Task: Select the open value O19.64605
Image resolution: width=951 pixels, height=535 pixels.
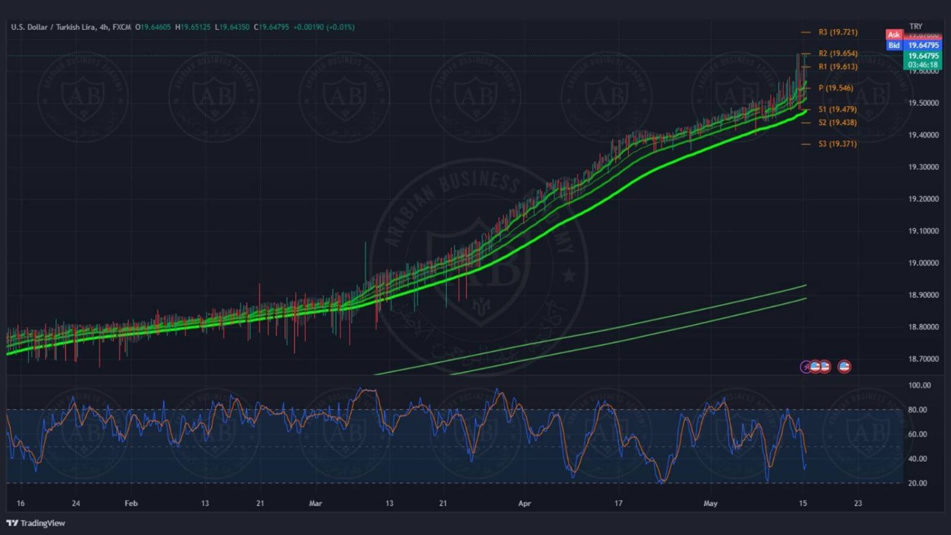Action: [x=153, y=27]
